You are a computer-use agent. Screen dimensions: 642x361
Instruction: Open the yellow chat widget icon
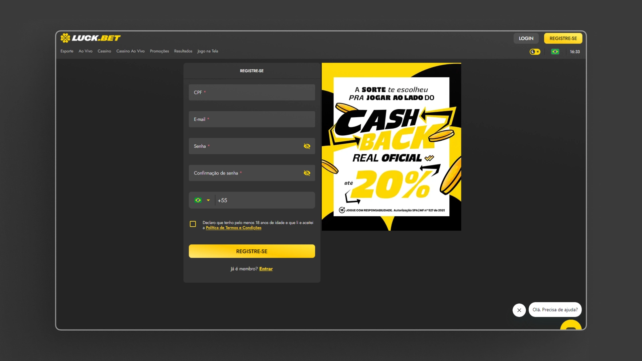point(571,325)
